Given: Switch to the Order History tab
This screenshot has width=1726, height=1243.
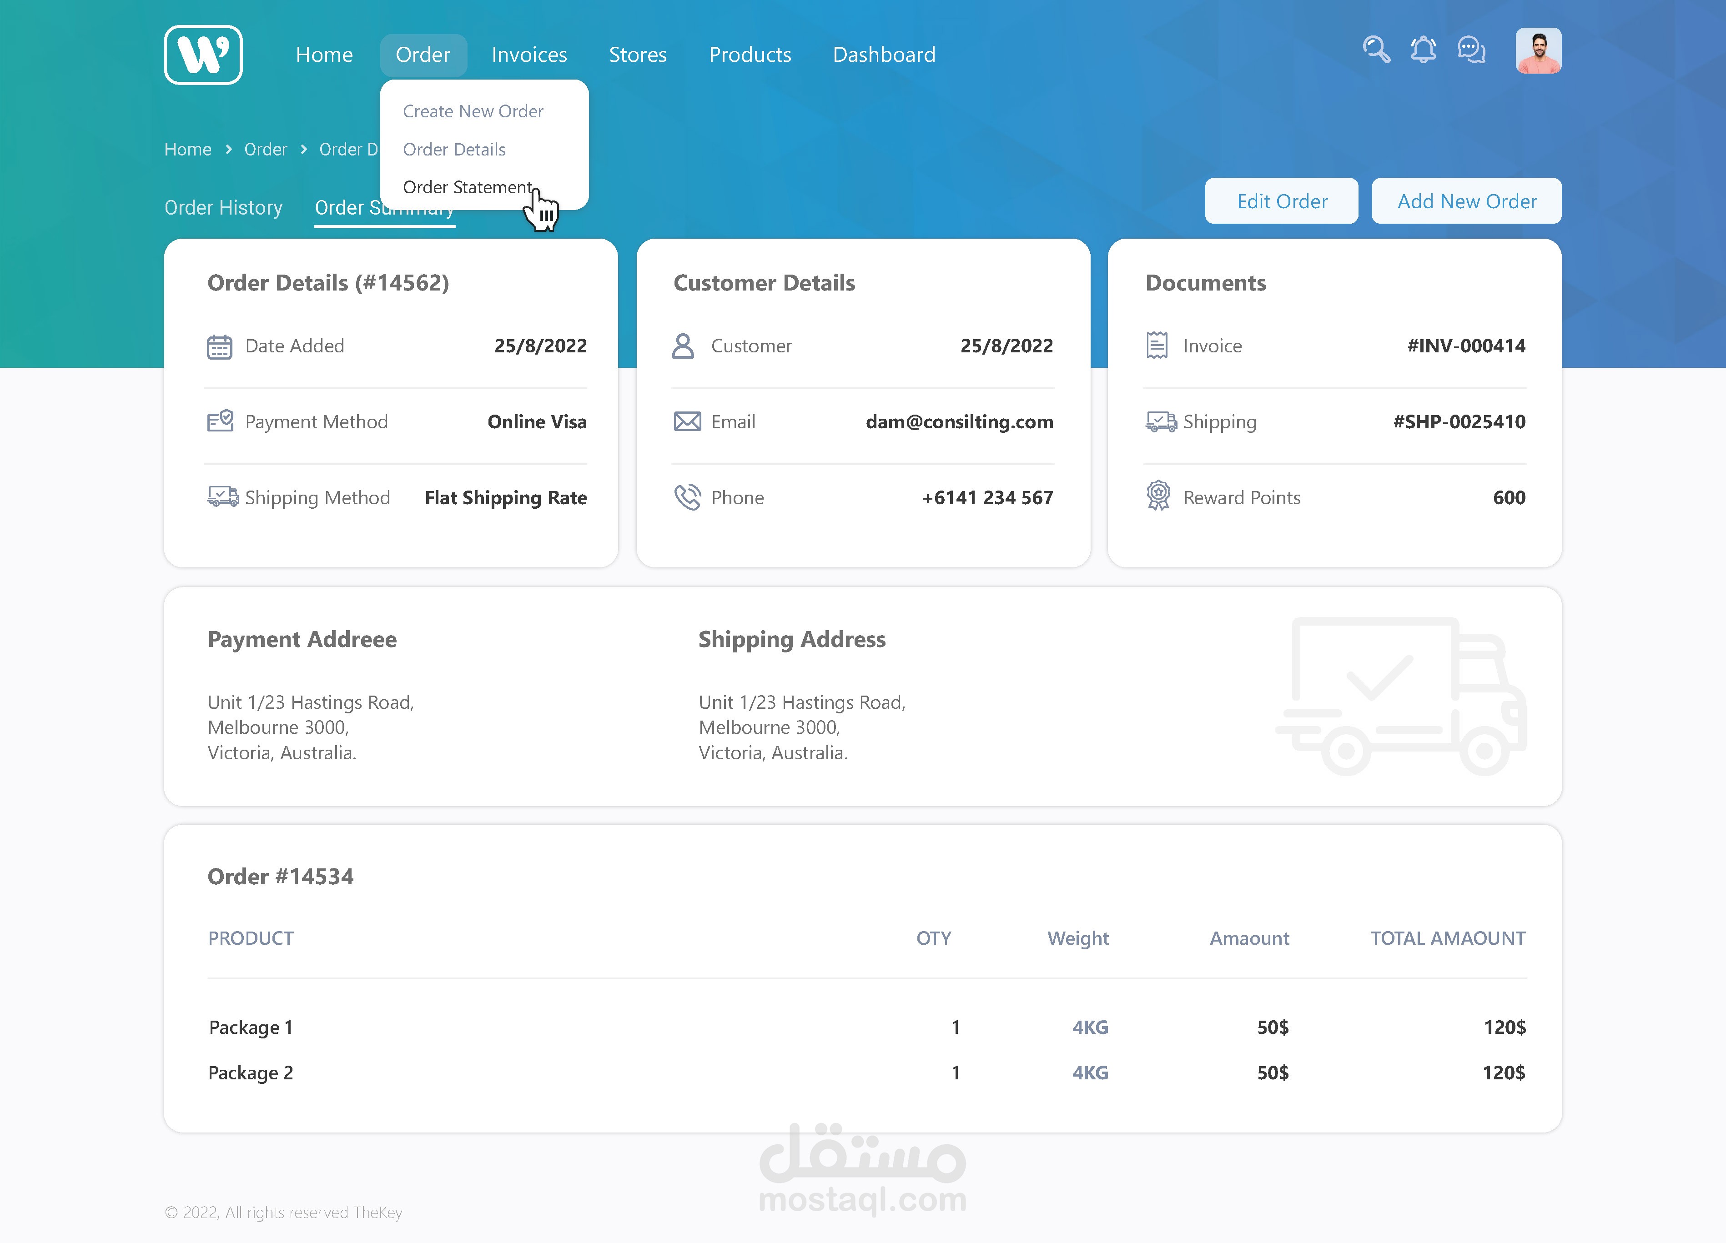Looking at the screenshot, I should tap(223, 208).
